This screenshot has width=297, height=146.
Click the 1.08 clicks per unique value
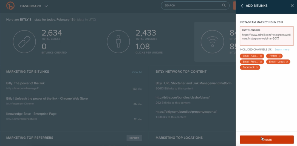click(x=142, y=47)
